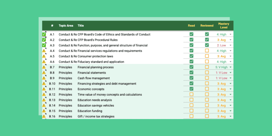Select '2: Low' mastery value for A.3

[x=222, y=45]
